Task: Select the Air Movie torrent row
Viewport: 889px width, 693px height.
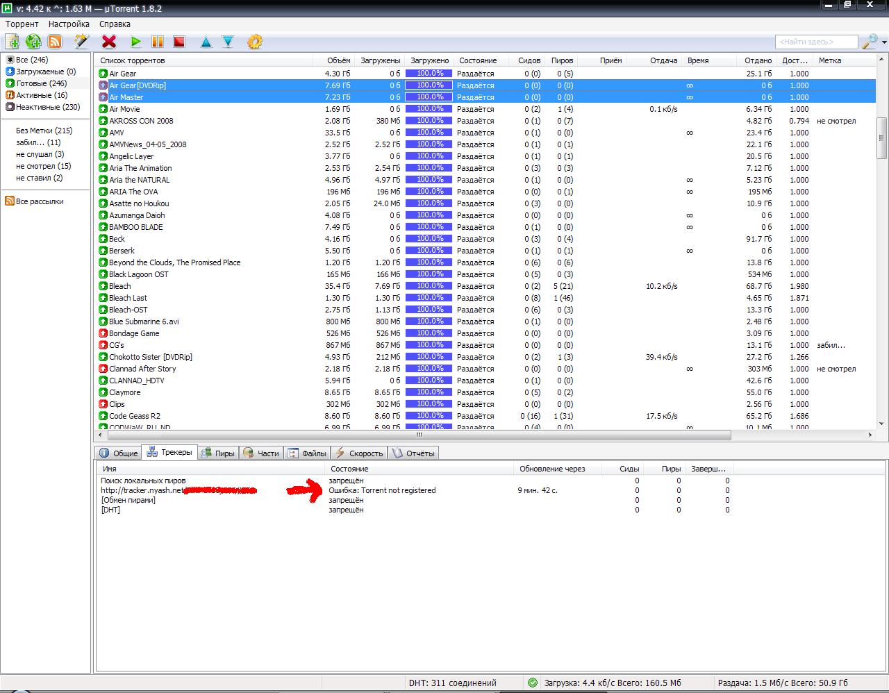Action: point(485,109)
